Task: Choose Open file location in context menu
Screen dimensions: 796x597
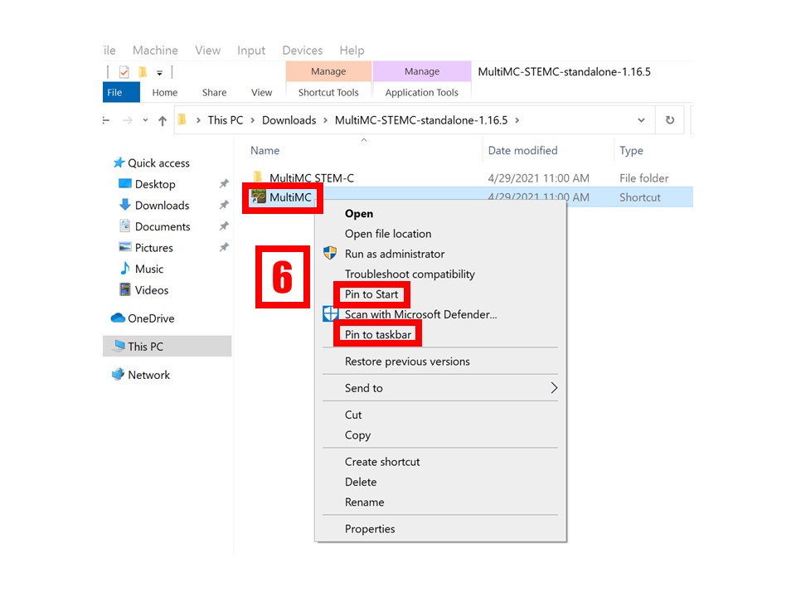Action: [388, 234]
